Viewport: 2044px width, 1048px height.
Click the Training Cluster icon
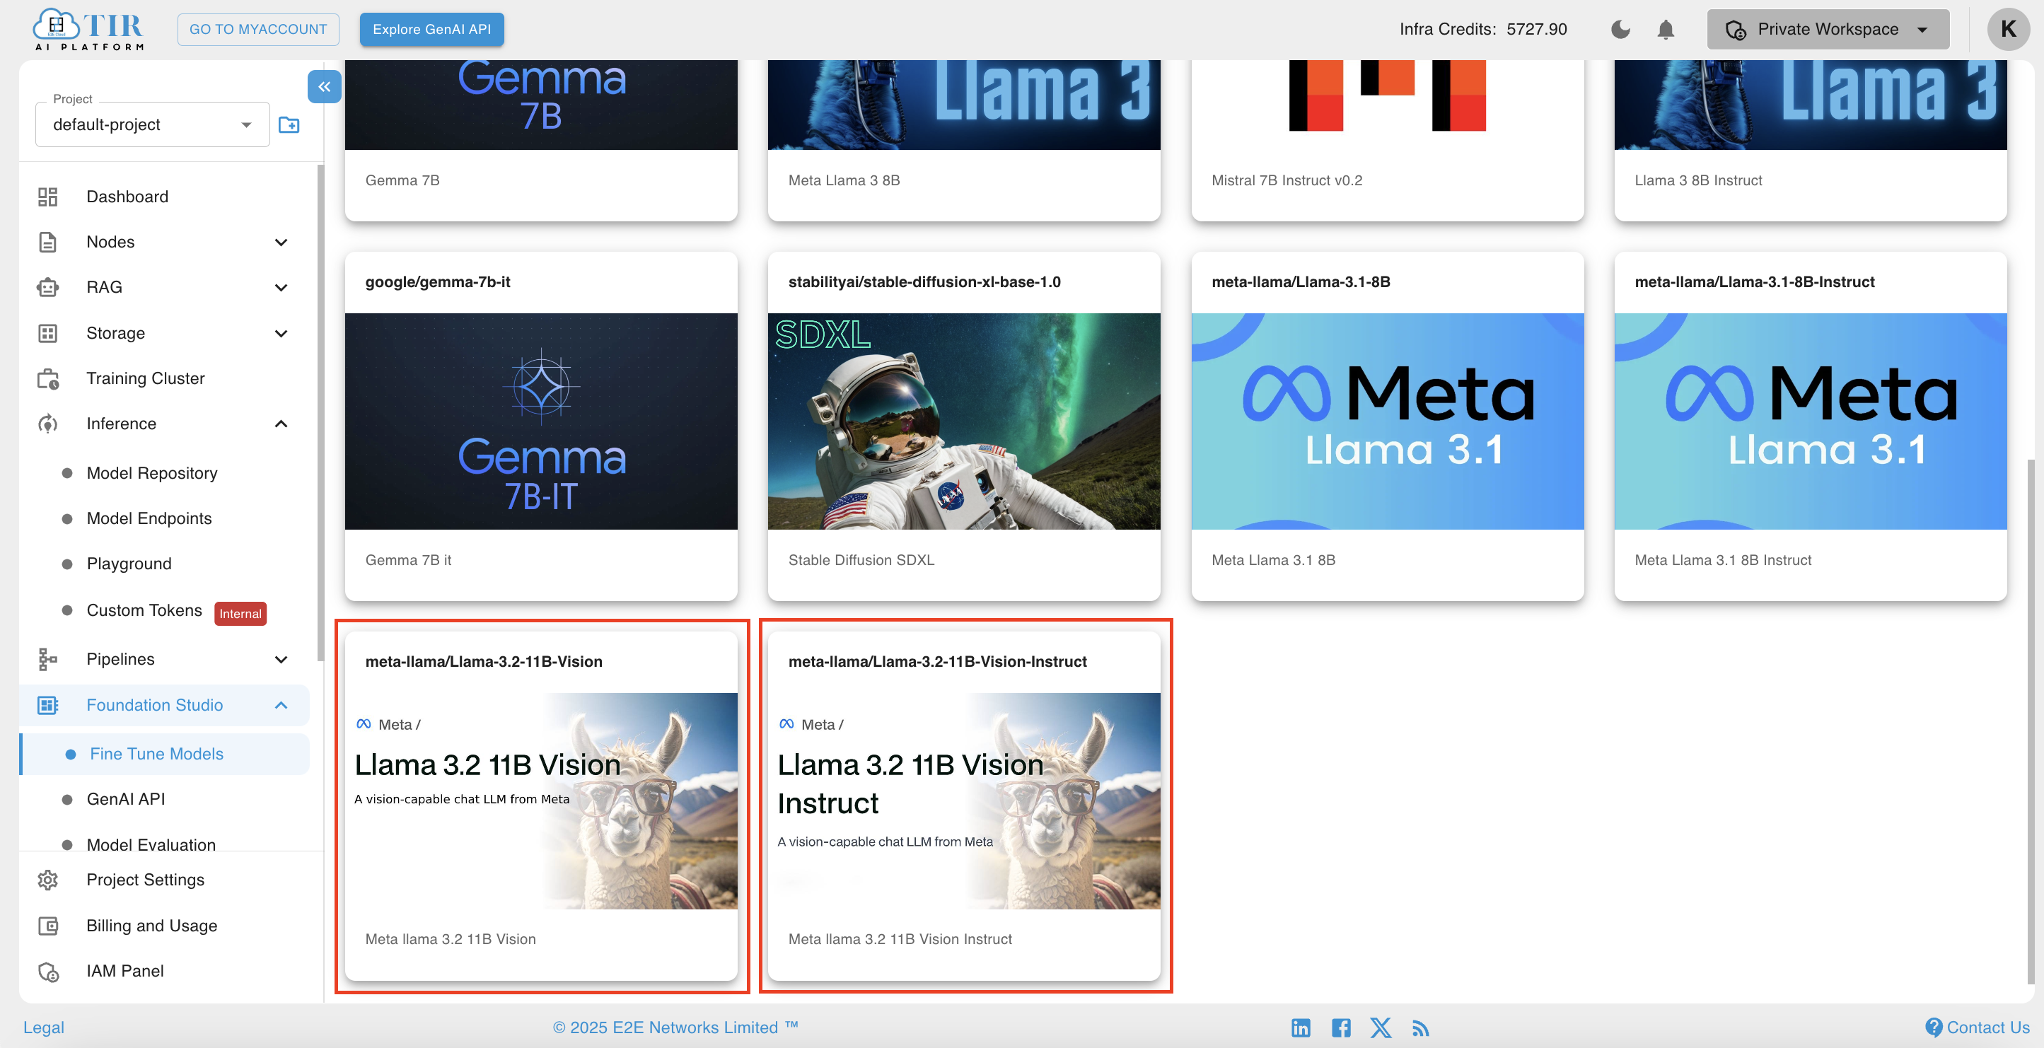[x=47, y=378]
